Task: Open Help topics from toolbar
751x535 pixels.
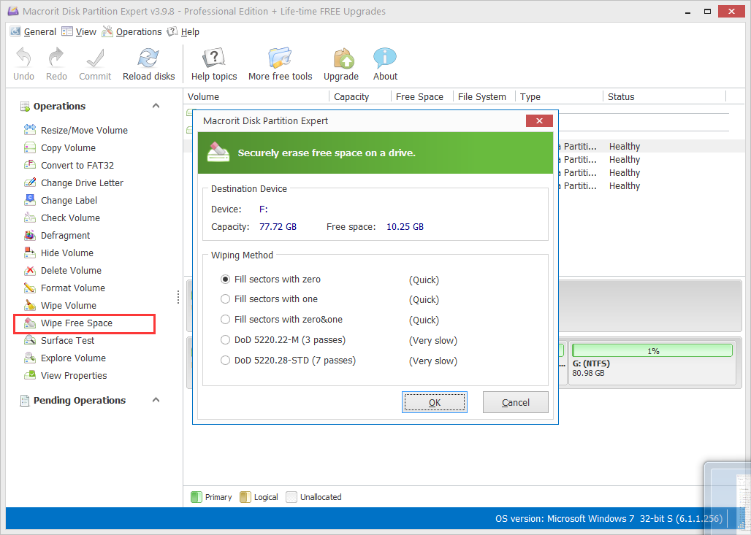Action: [x=213, y=59]
